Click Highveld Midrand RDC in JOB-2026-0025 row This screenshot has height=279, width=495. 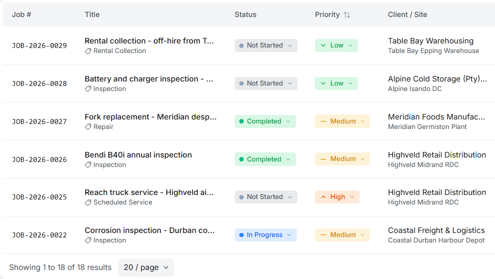tap(423, 202)
